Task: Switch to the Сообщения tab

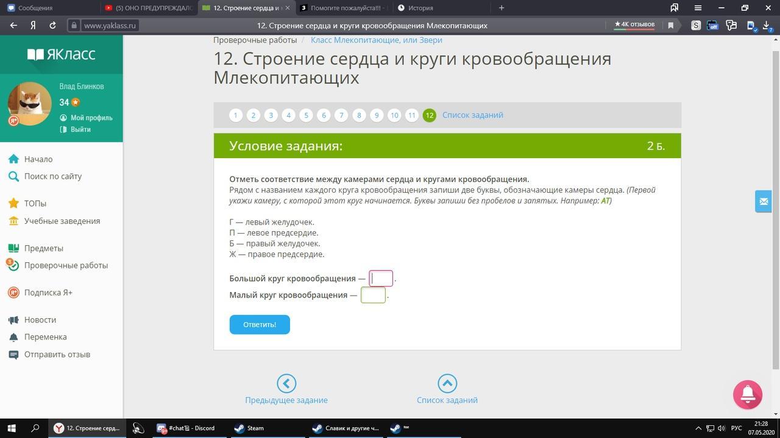Action: (x=49, y=8)
